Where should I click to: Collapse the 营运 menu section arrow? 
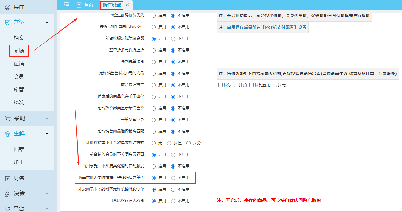pos(47,22)
